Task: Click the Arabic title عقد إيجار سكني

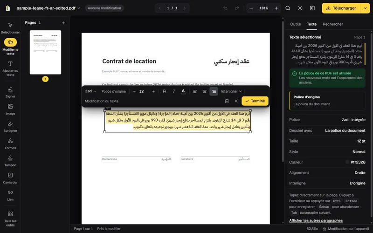Action: (x=232, y=62)
